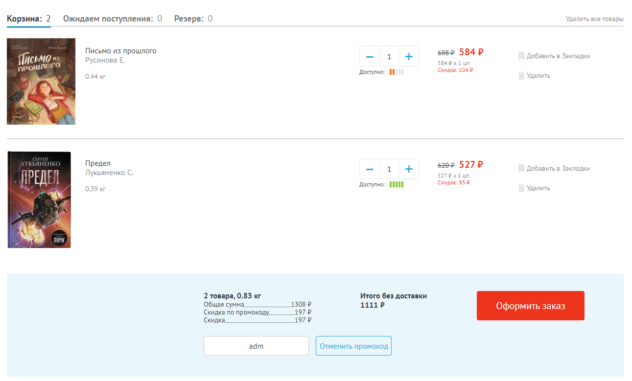Click Удалить все товары link
This screenshot has width=632, height=381.
594,19
